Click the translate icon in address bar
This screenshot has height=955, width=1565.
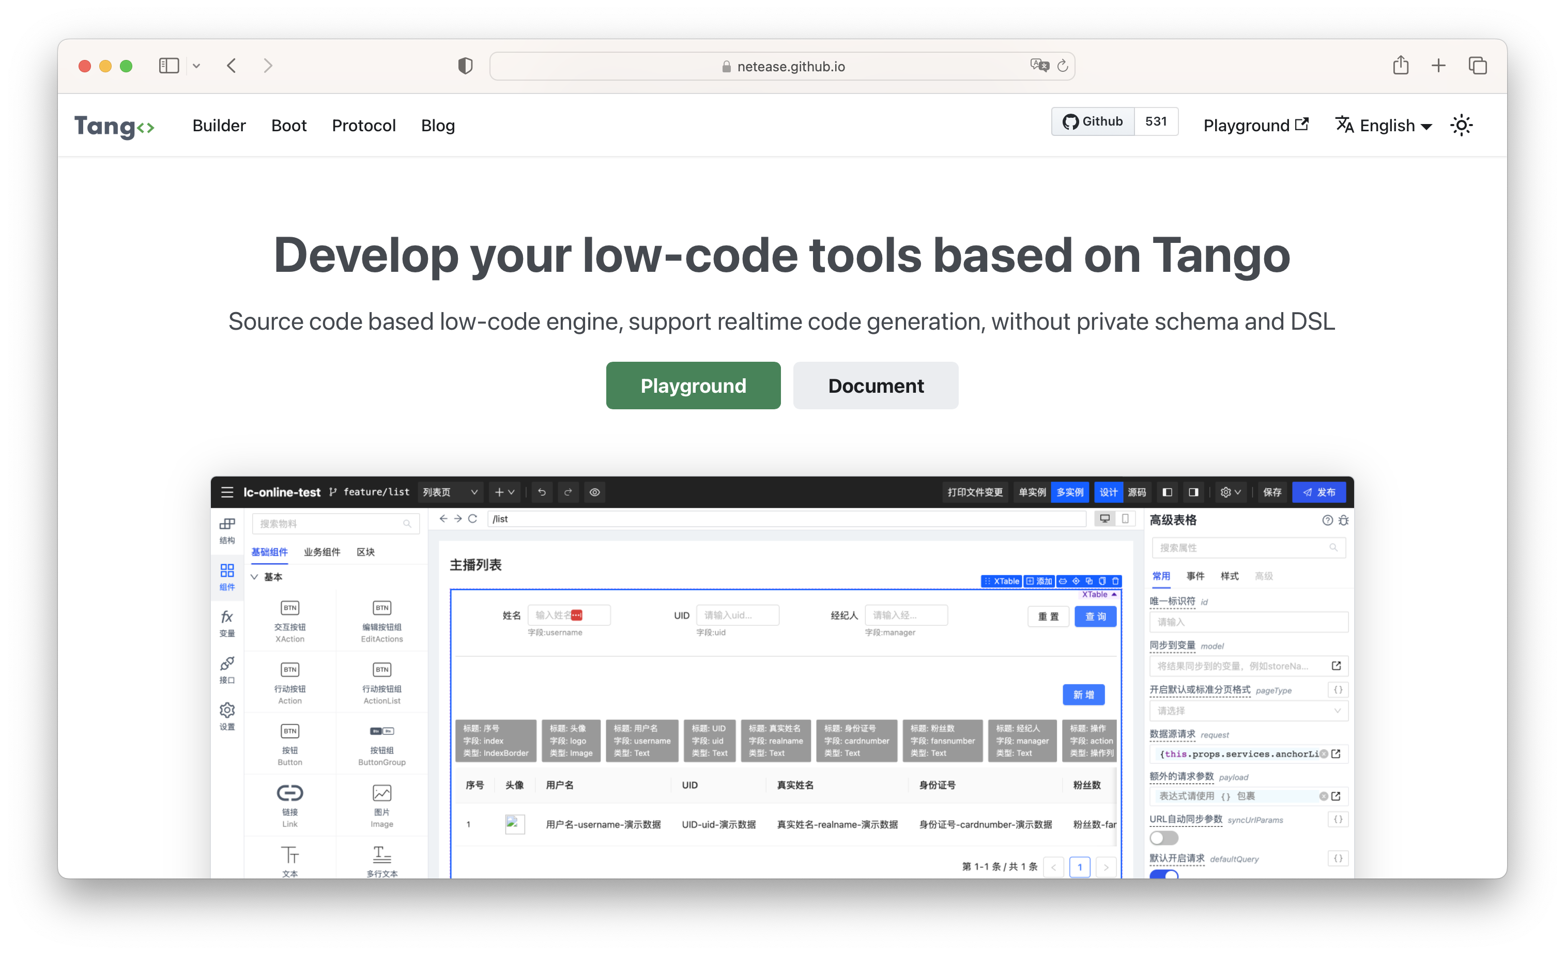click(x=1039, y=66)
